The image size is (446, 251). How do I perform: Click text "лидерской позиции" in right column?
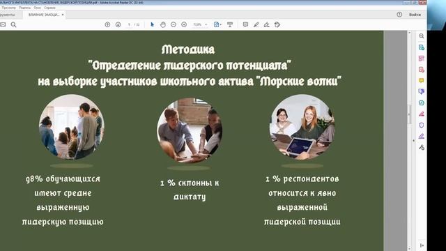[x=302, y=222]
